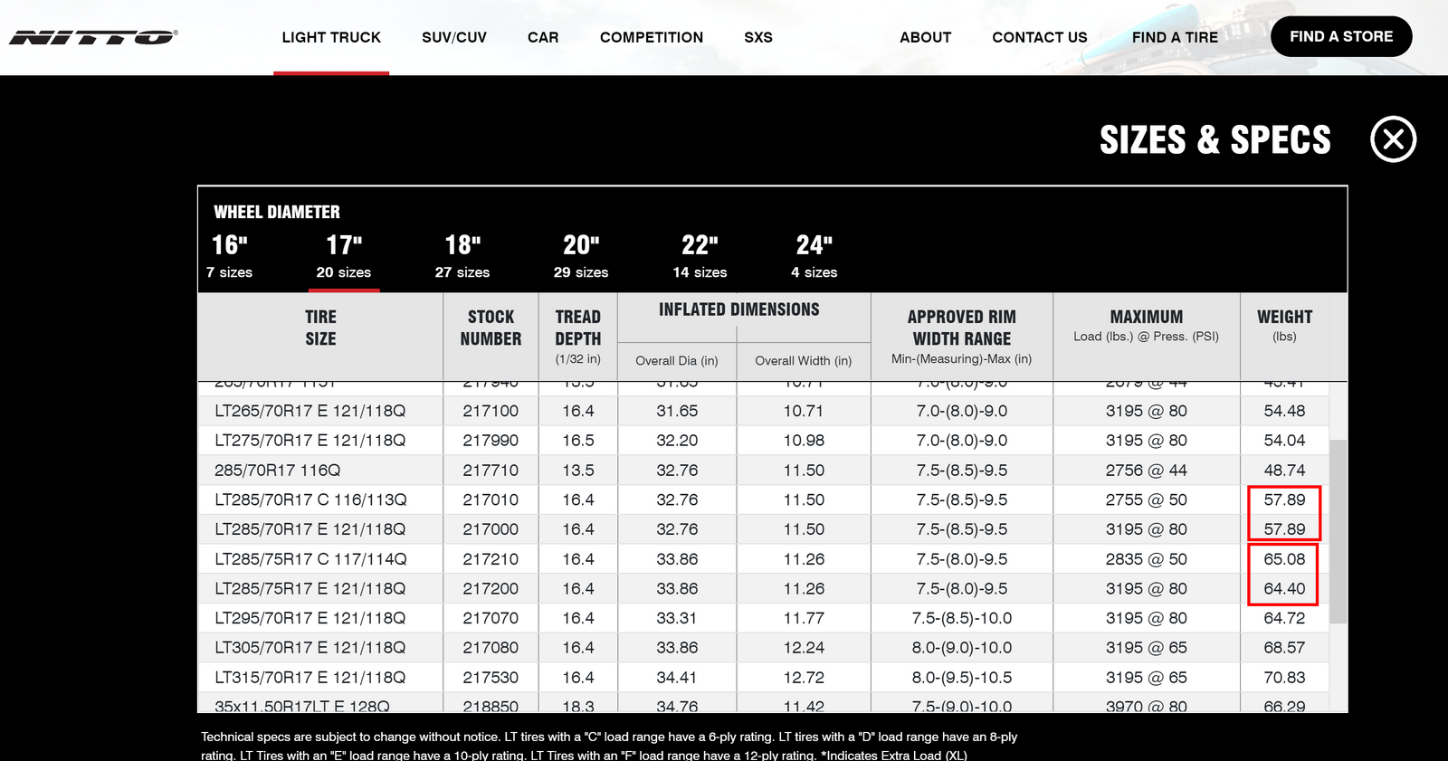Click tire size LT275/70R17 E 121/118Q
The image size is (1448, 761).
coord(310,441)
